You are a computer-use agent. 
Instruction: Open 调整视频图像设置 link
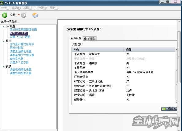point(21,73)
